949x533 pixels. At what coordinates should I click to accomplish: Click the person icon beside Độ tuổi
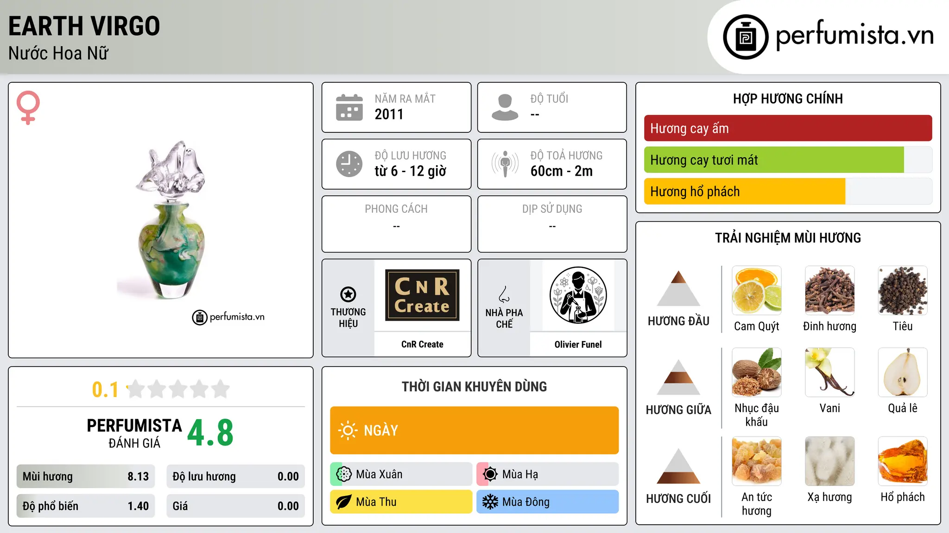pos(505,107)
